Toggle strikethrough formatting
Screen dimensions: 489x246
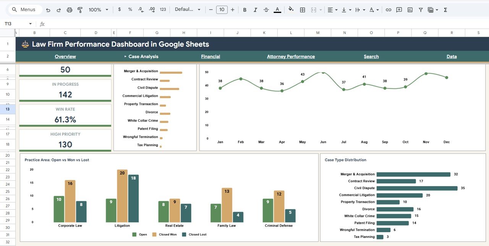click(266, 10)
